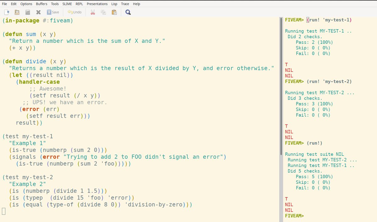The width and height of the screenshot is (377, 222).
Task: Click the "(signals (error ..." line
Action: 117,157
